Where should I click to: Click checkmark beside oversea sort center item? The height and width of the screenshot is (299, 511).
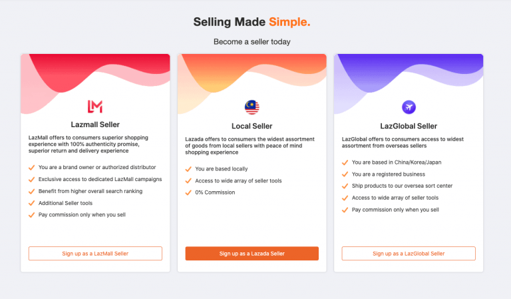tap(345, 186)
